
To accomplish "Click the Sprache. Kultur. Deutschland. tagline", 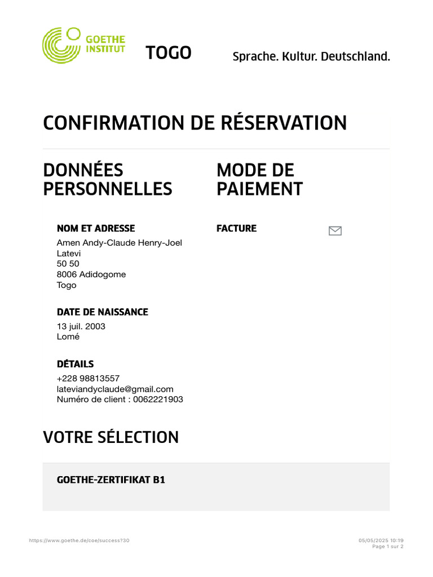I will (x=311, y=56).
